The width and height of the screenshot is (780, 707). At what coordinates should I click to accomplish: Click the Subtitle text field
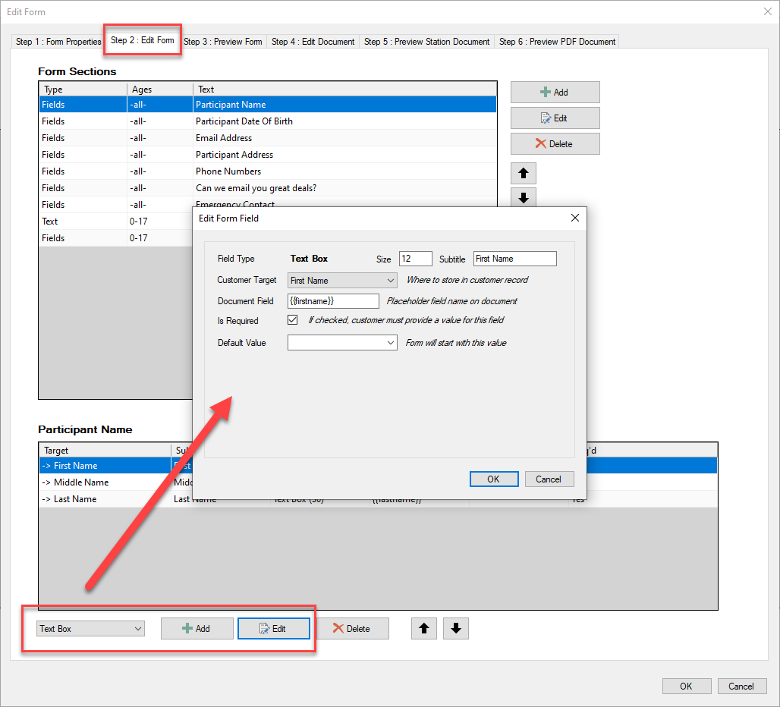click(x=515, y=259)
